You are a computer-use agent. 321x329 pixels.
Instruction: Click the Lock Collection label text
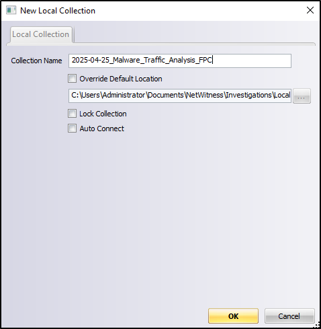tap(103, 114)
